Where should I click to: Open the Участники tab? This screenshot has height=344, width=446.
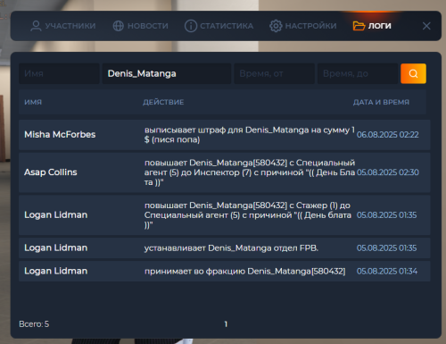pyautogui.click(x=63, y=26)
